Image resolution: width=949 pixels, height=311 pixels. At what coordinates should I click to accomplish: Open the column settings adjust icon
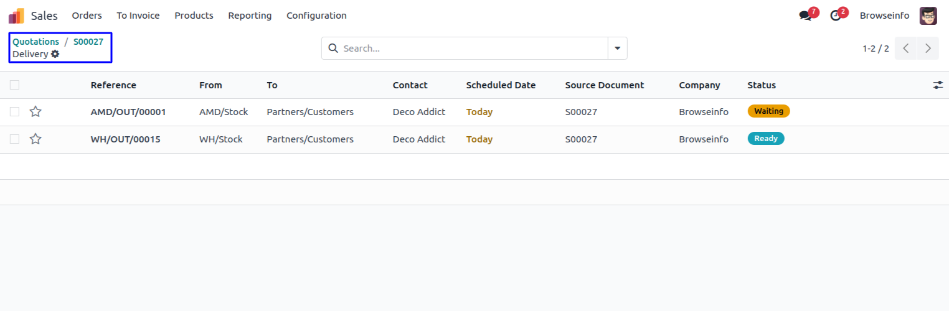pyautogui.click(x=938, y=85)
